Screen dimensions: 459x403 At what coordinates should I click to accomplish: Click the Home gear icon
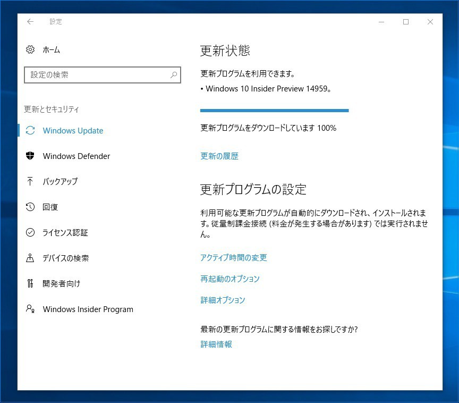coord(30,49)
